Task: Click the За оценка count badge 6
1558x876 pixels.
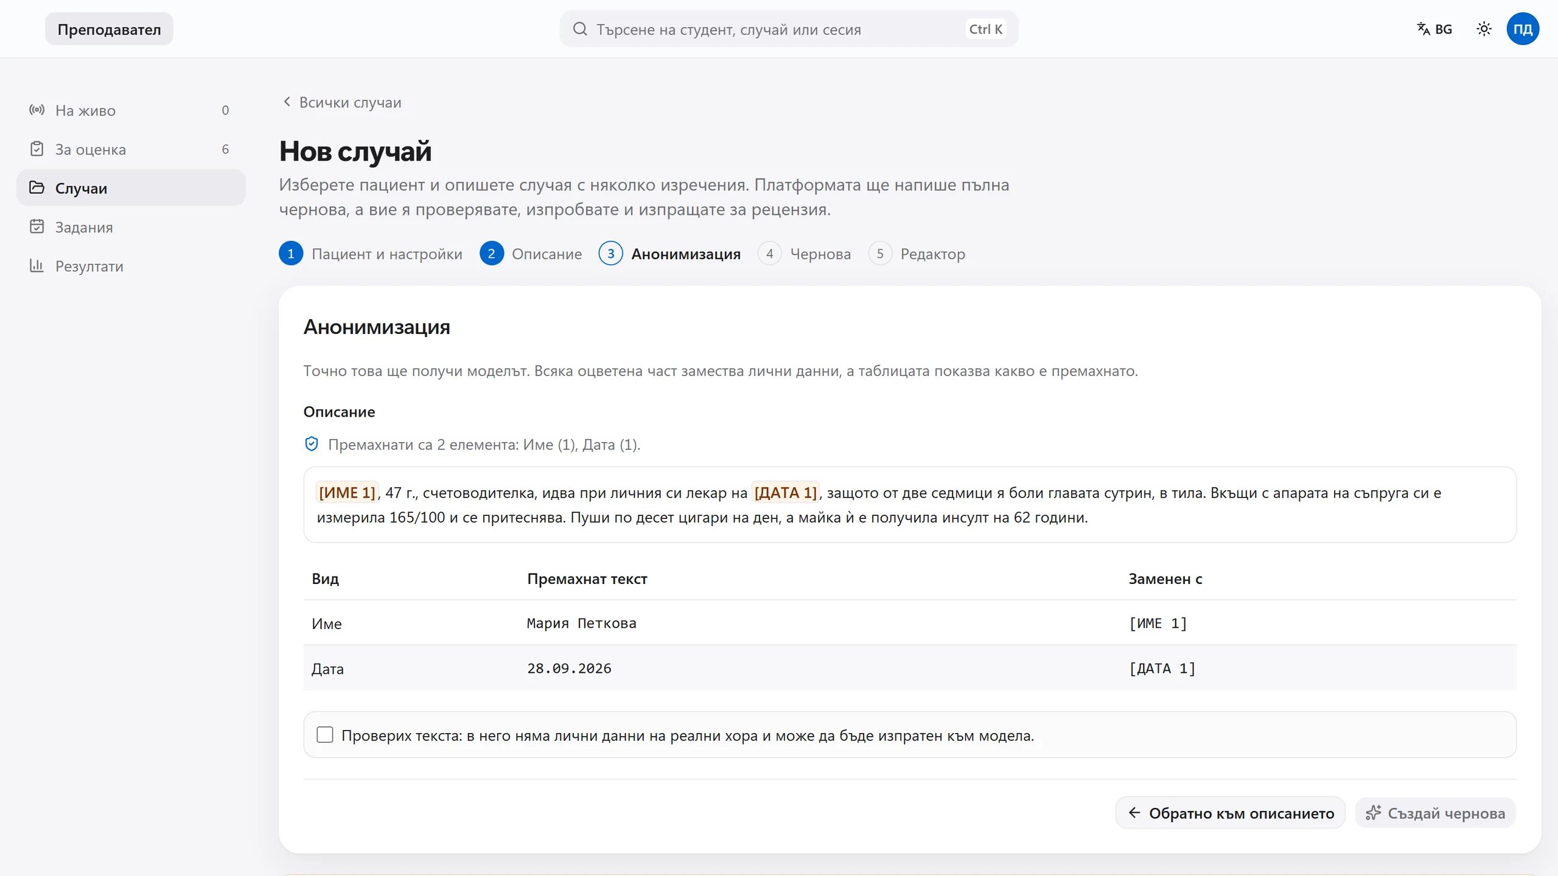Action: 225,149
